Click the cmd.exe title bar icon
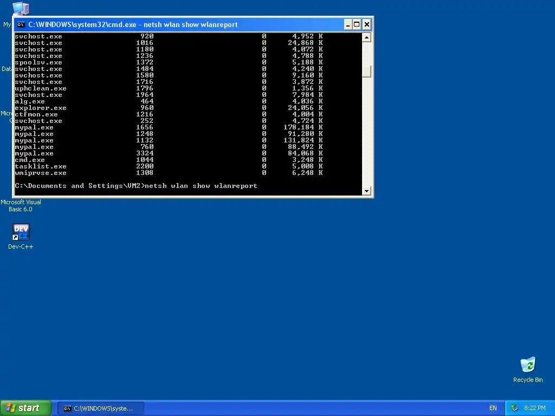This screenshot has width=555, height=416. [21, 24]
